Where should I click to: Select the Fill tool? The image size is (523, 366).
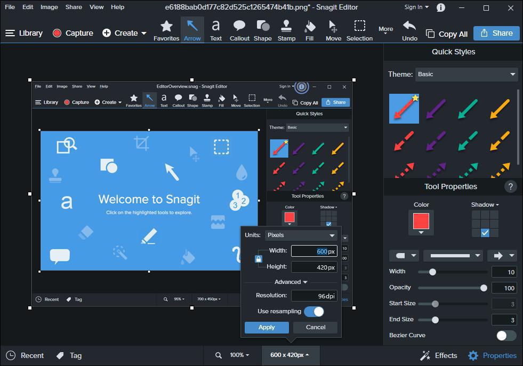click(x=310, y=31)
